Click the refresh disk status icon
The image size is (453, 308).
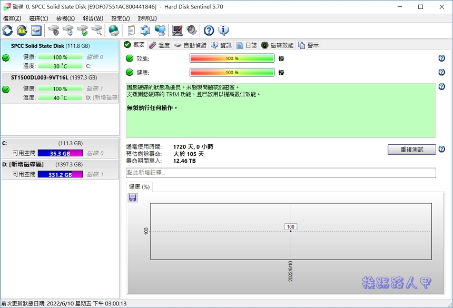[x=7, y=31]
